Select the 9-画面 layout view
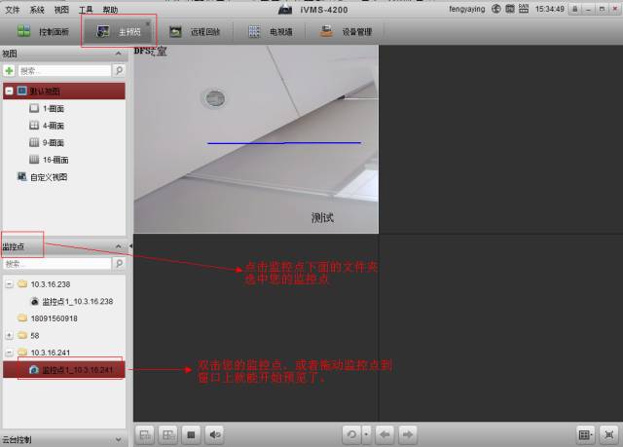This screenshot has width=623, height=447. [x=54, y=142]
